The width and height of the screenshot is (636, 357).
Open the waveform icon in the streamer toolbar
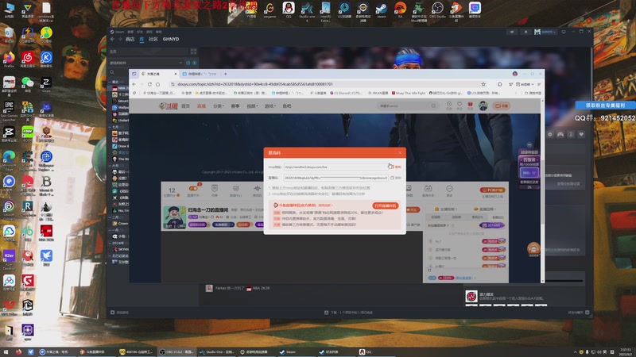click(x=257, y=189)
